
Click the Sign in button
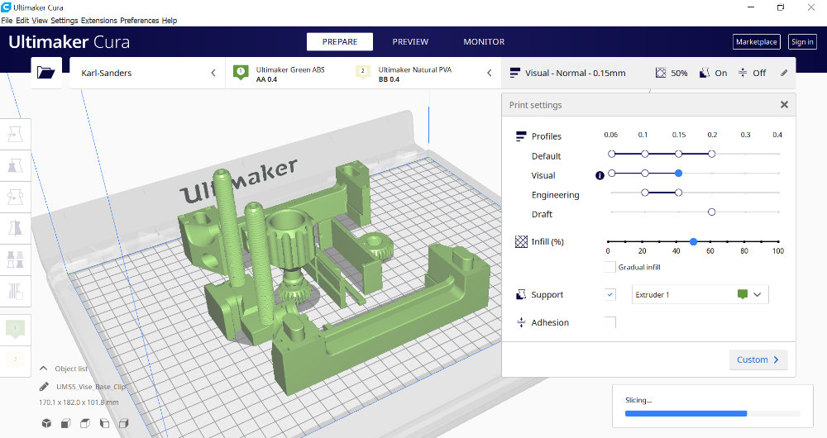point(802,41)
